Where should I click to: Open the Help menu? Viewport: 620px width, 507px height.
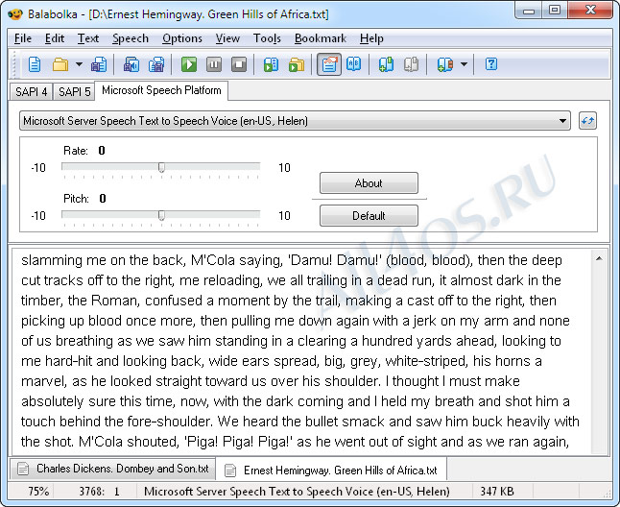tap(371, 38)
